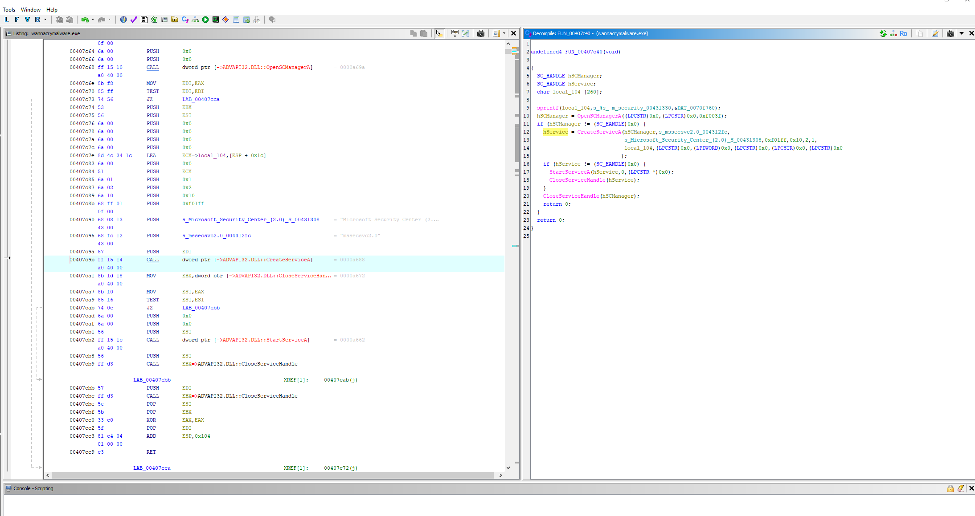The width and height of the screenshot is (975, 516).
Task: Click StartServiceA call in decompiler
Action: pos(569,172)
